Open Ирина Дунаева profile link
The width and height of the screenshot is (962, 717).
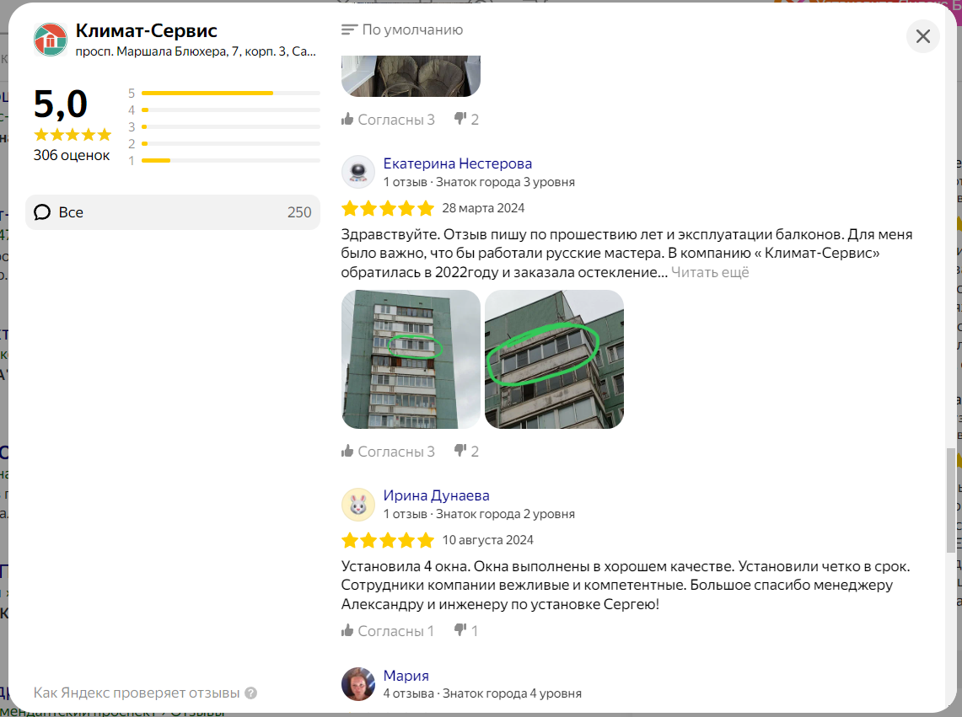coord(436,495)
